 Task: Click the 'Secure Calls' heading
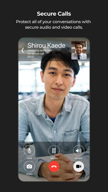54,14
